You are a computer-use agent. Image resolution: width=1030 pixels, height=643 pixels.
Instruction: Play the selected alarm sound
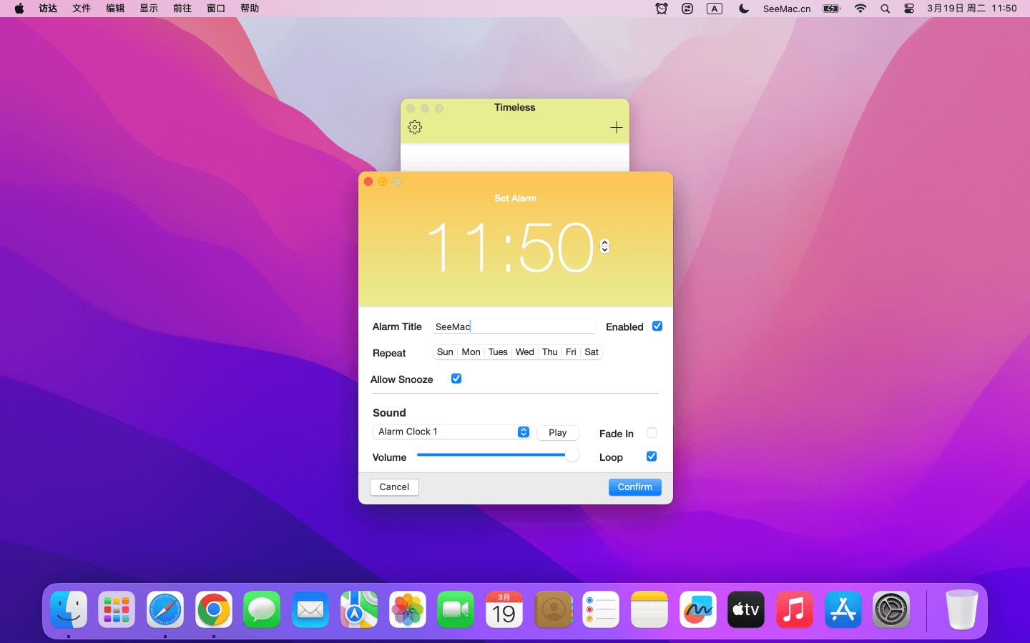click(x=557, y=433)
